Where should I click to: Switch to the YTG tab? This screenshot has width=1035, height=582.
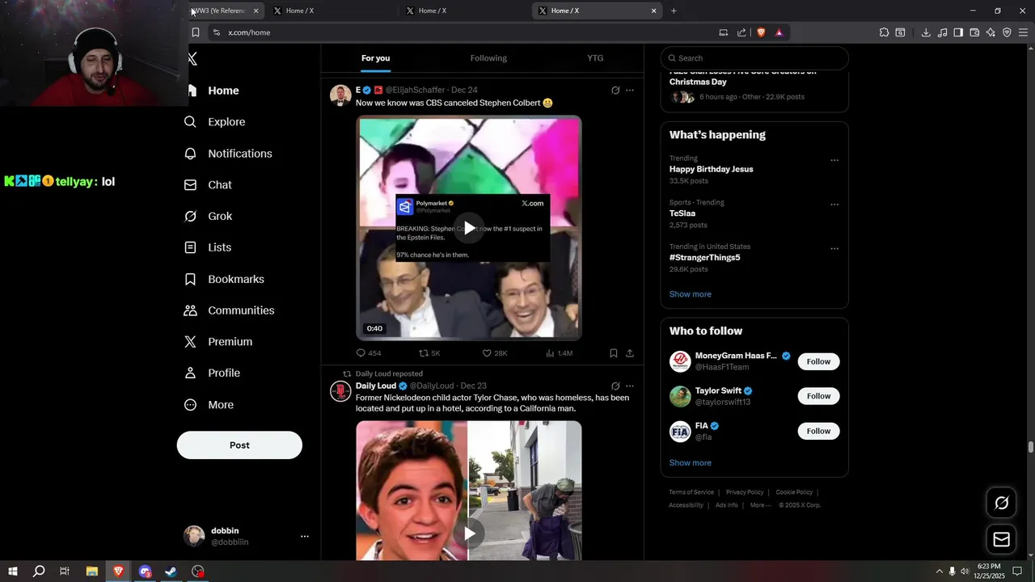coord(595,58)
